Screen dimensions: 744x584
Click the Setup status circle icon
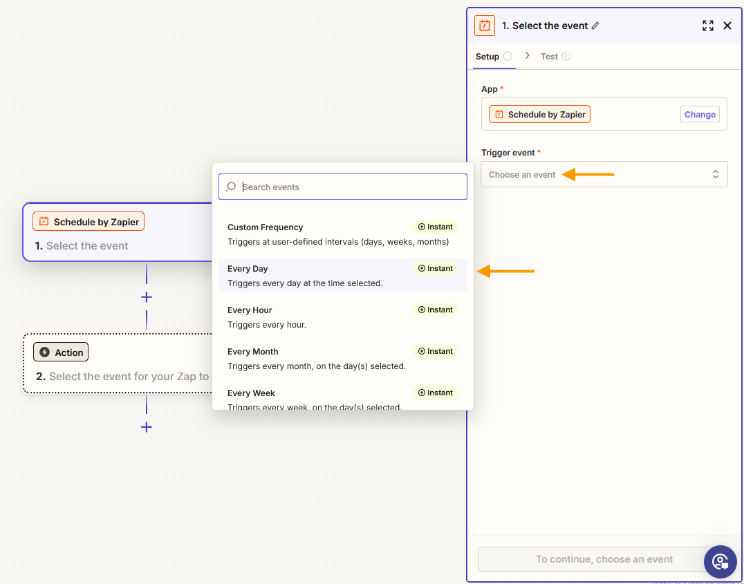(508, 56)
